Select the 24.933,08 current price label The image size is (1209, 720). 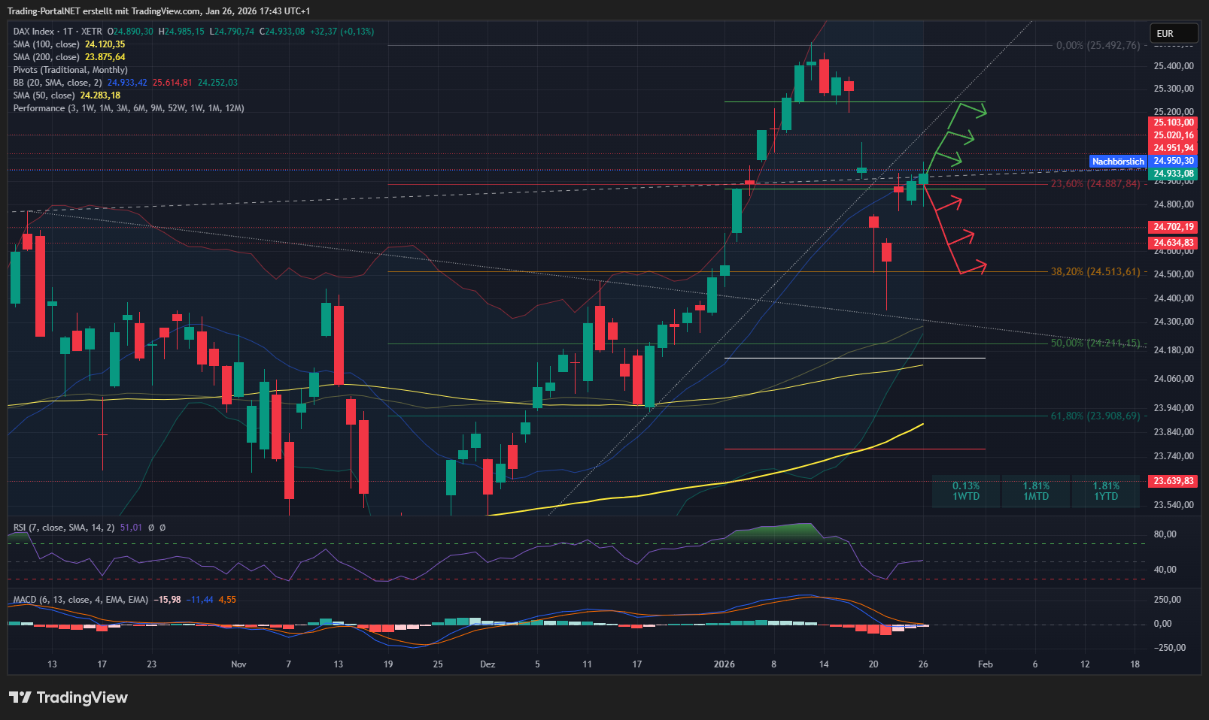point(1173,174)
